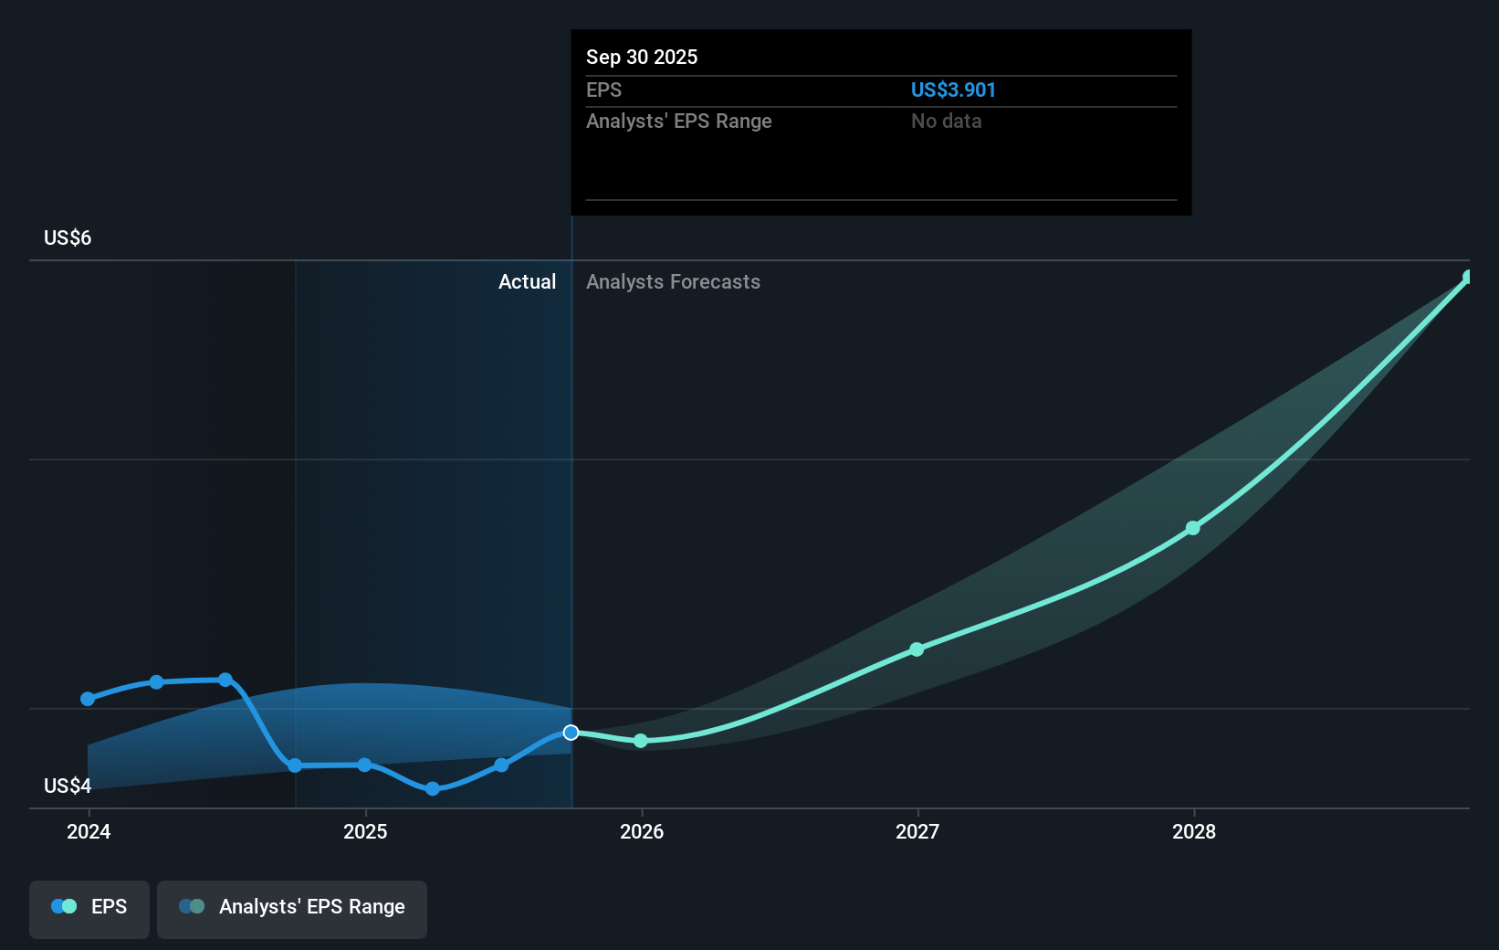This screenshot has height=950, width=1499.
Task: Click the lowest EPS point in early 2025
Action: coord(433,788)
